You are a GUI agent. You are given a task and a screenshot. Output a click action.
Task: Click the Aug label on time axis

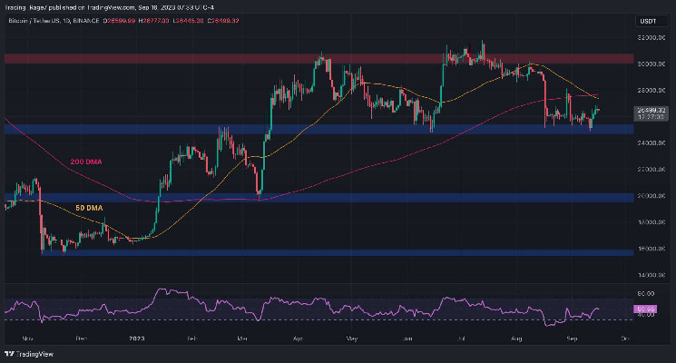[x=516, y=338]
